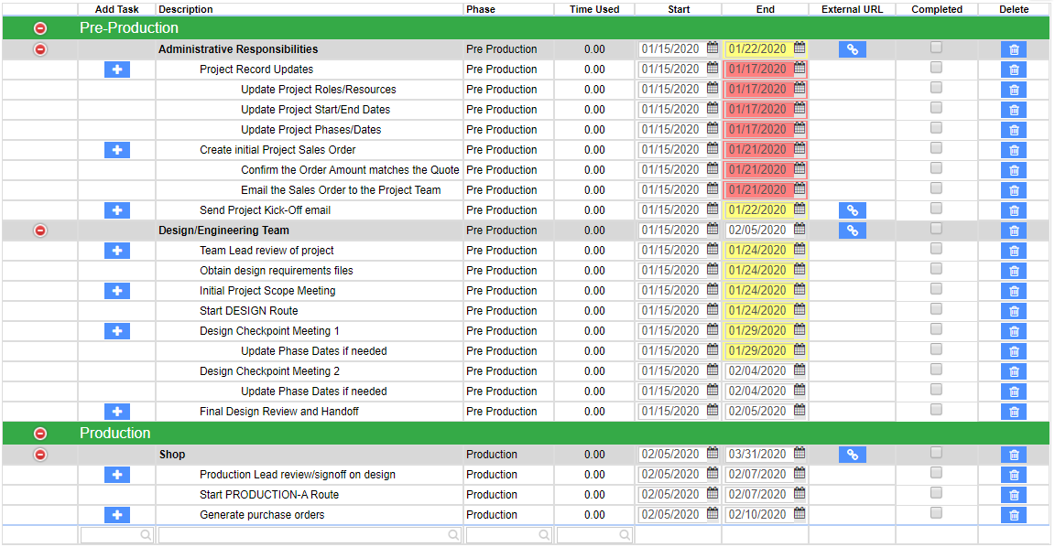Add a subtask under Generate purchase orders

[117, 515]
